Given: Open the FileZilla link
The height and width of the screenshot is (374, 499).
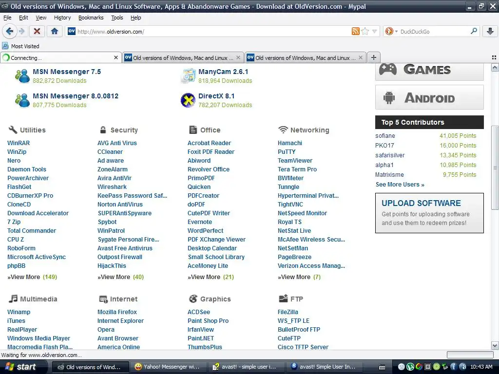Looking at the screenshot, I should (288, 312).
